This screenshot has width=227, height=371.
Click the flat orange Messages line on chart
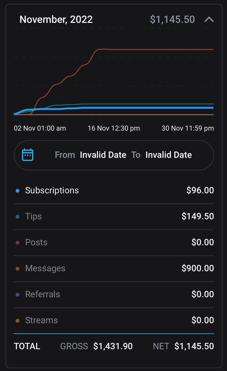point(156,50)
